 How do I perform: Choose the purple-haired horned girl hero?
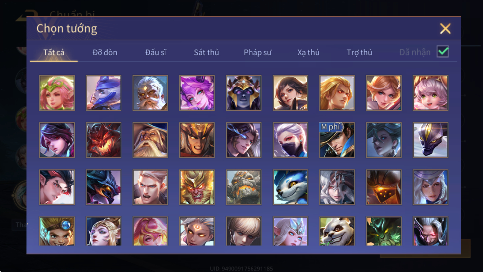[197, 93]
